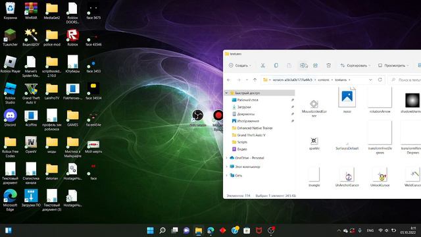Open the WinRAR desktop icon
The height and width of the screenshot is (237, 421).
[31, 11]
